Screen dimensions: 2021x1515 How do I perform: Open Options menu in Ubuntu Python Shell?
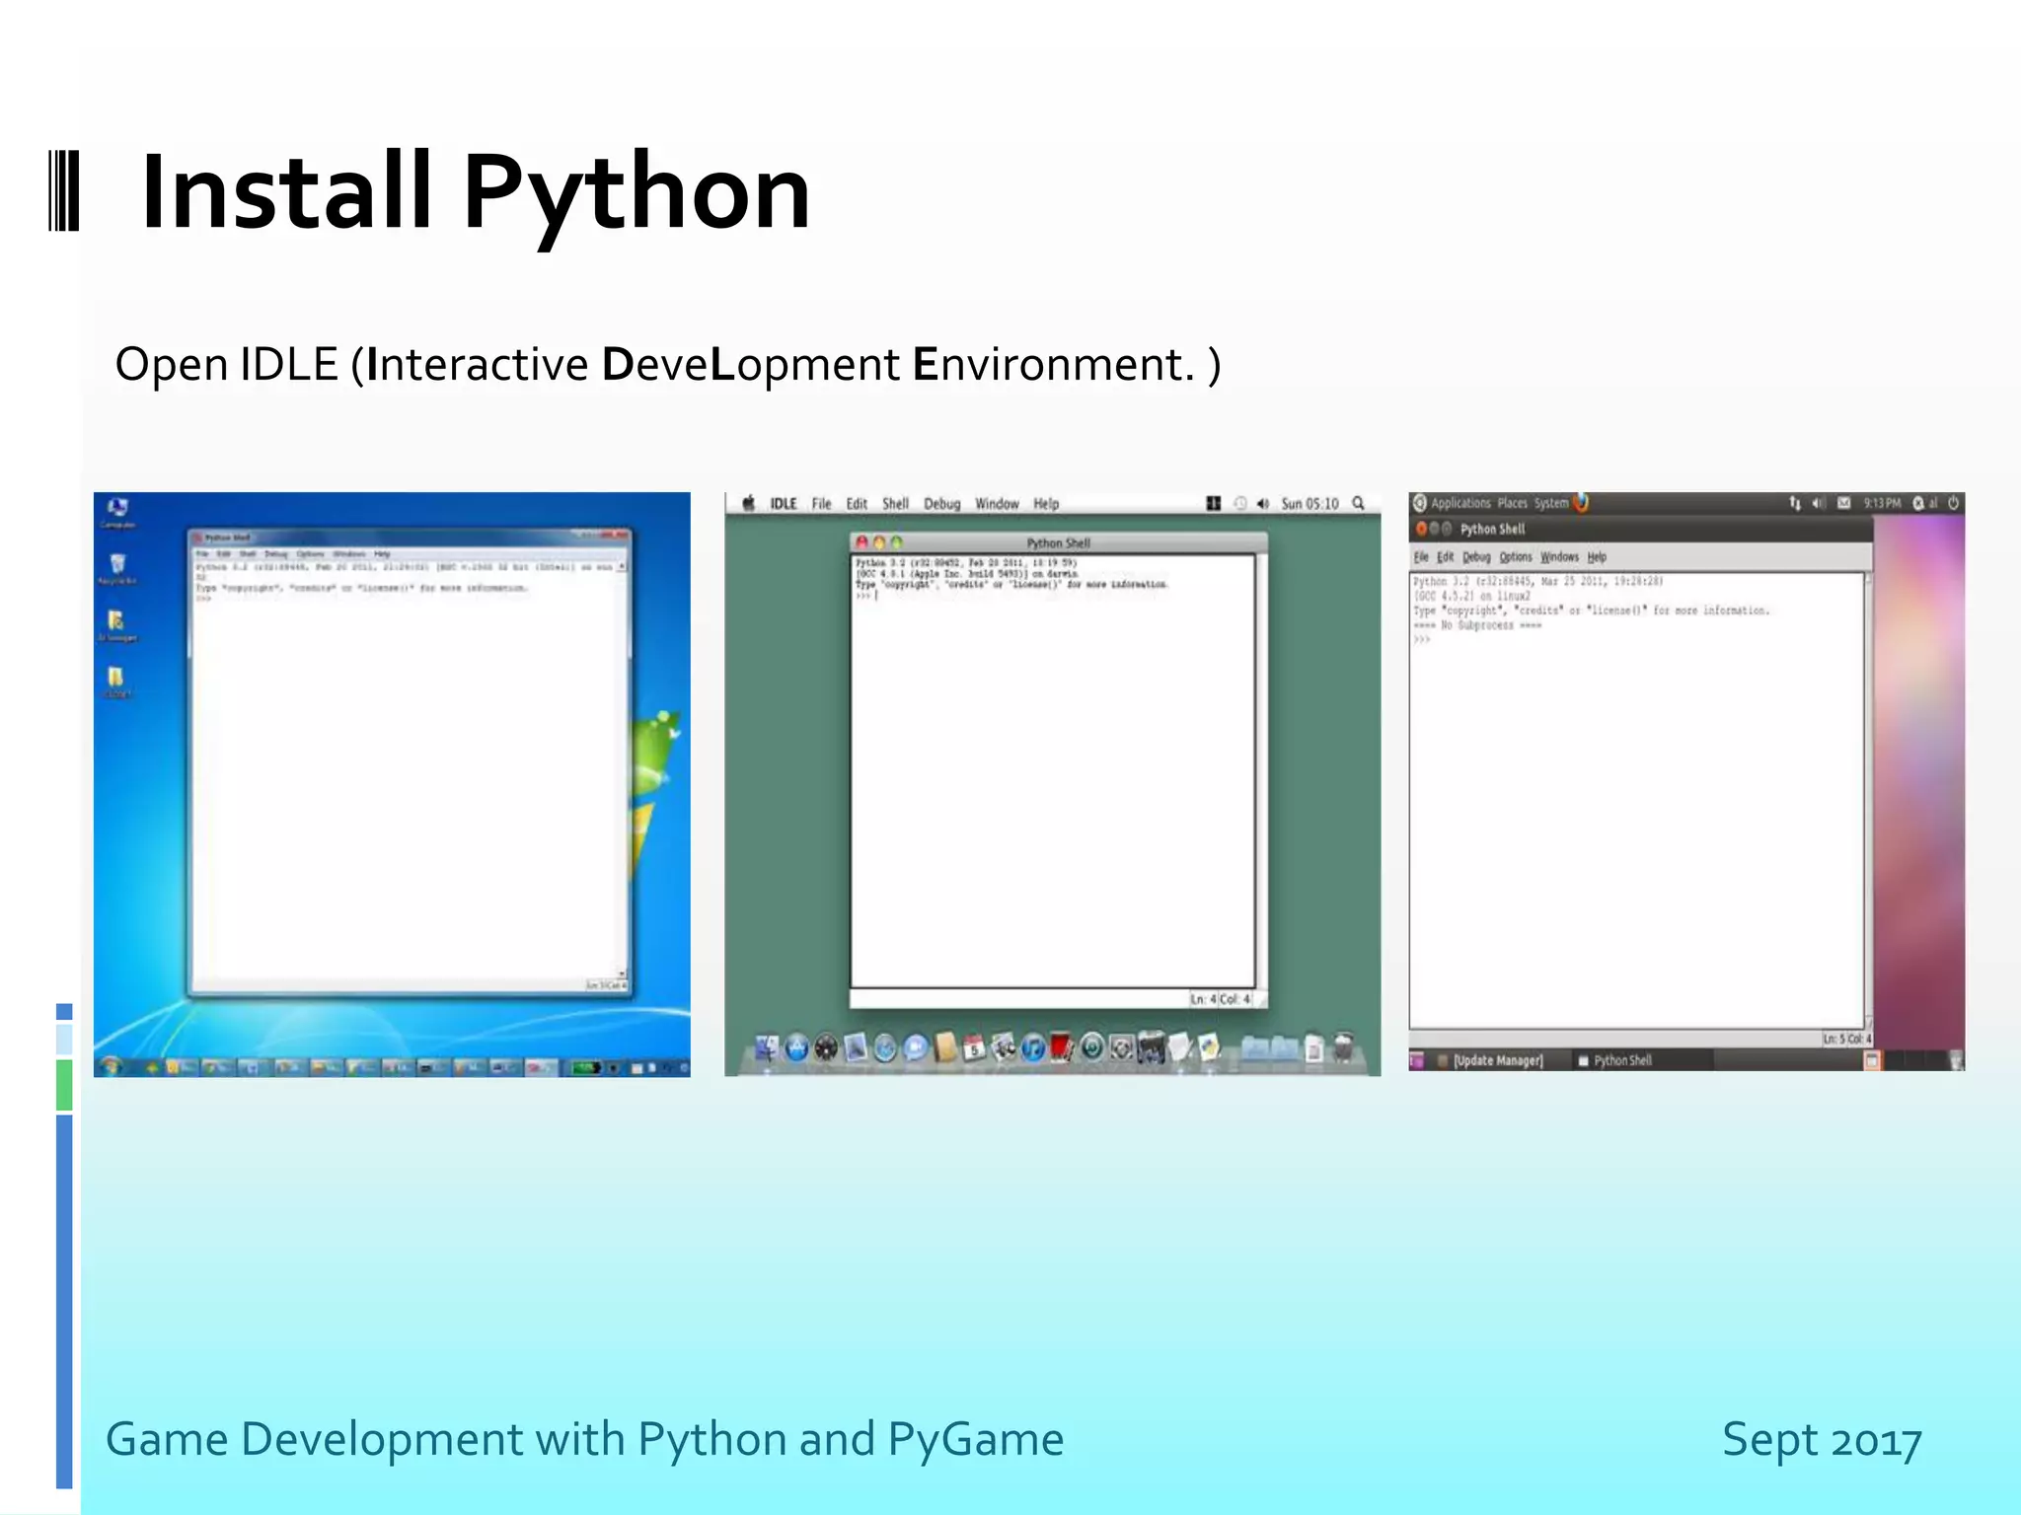(x=1516, y=557)
